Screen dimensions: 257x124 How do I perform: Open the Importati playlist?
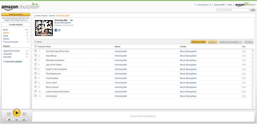point(7,57)
